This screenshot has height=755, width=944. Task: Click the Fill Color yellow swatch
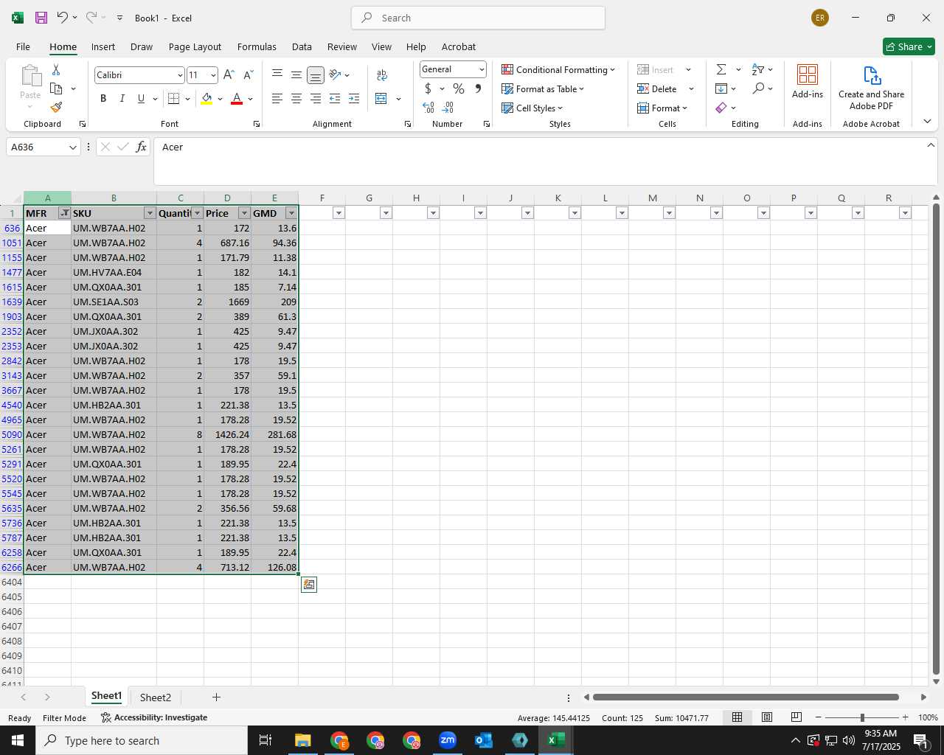point(206,99)
